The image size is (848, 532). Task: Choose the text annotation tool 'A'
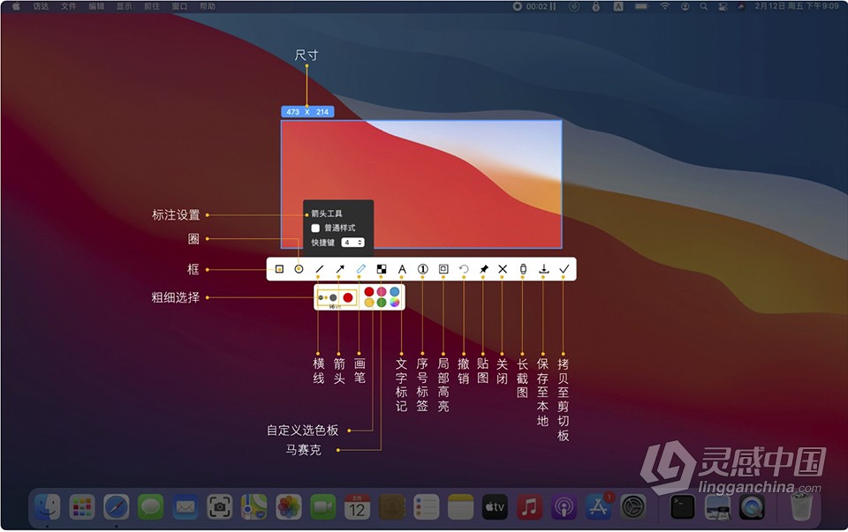(x=402, y=269)
